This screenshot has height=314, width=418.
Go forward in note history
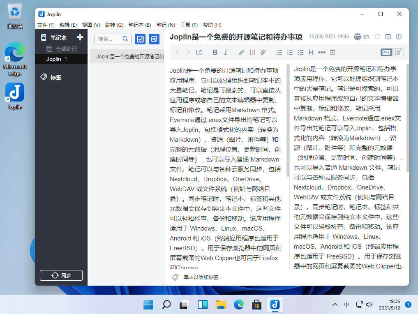point(188,52)
